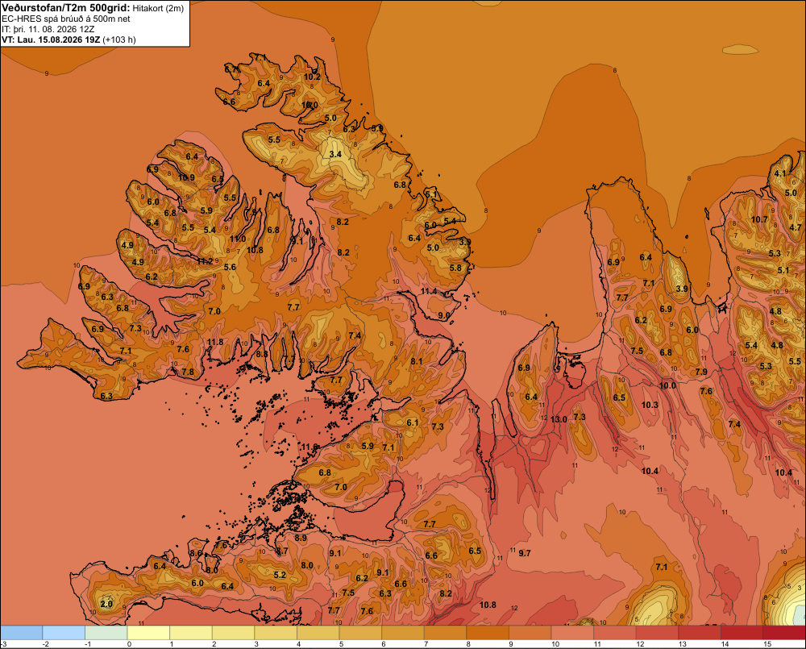Screen dimensions: 806x649
Task: Click the temperature value 10.9 on the map
Action: 186,178
